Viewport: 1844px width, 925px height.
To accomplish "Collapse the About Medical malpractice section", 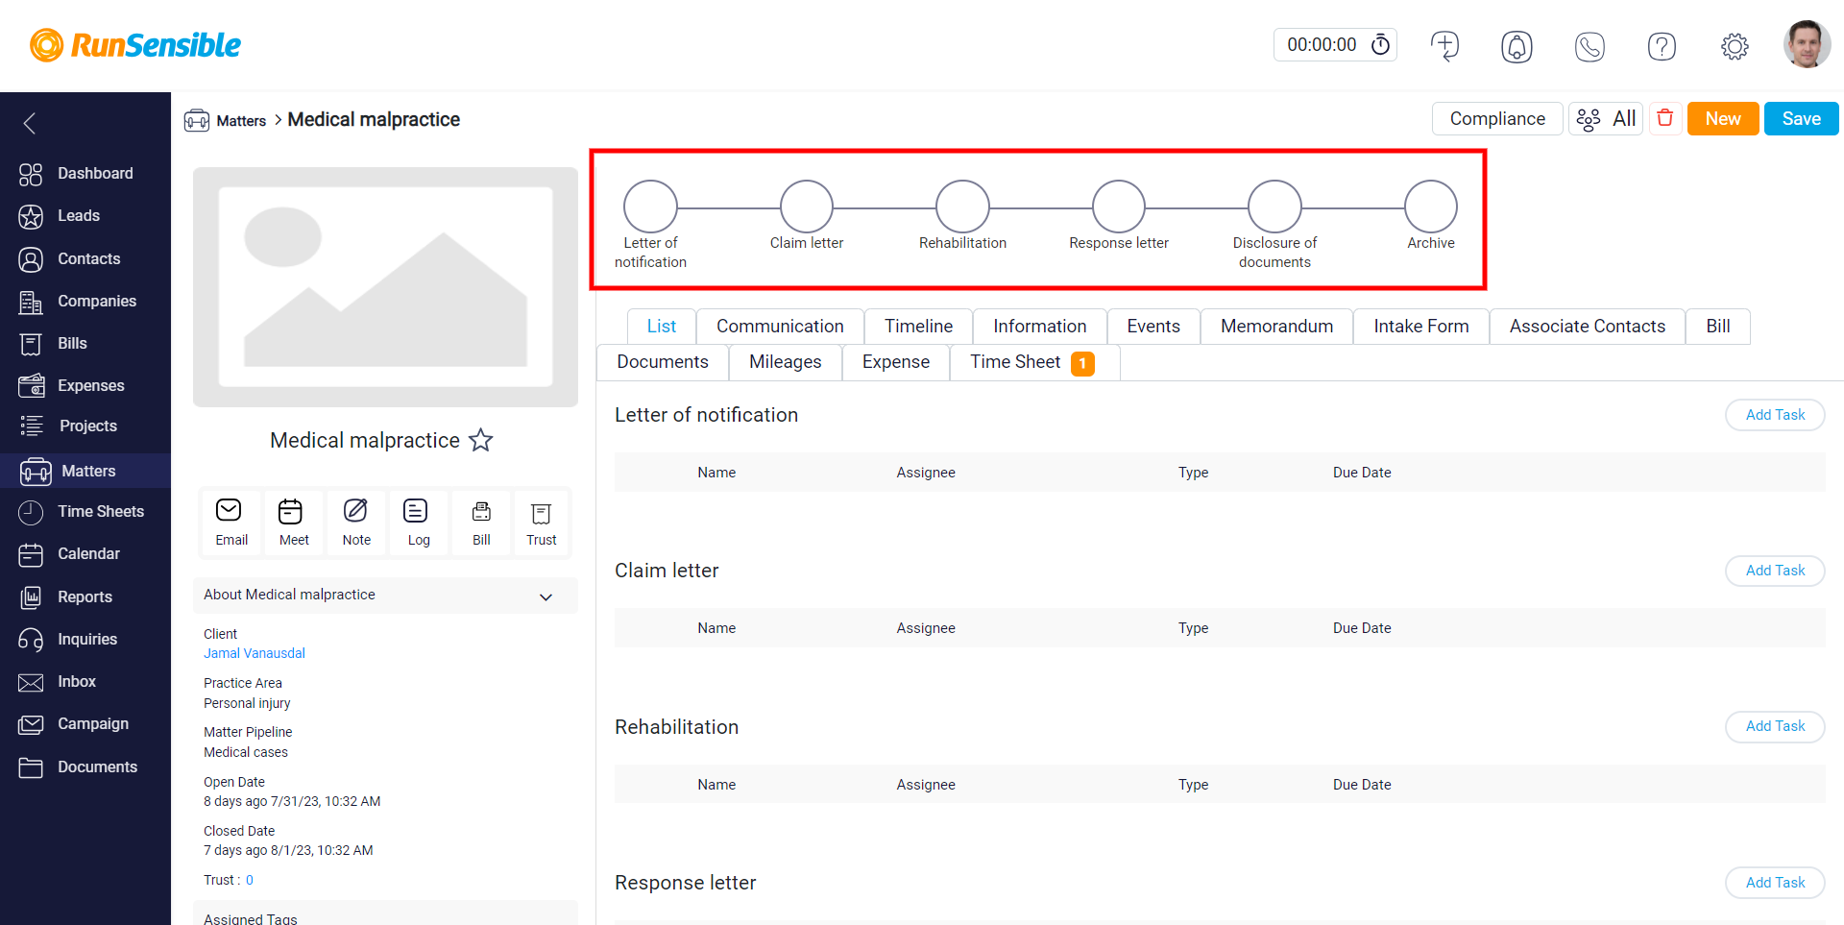I will point(546,596).
